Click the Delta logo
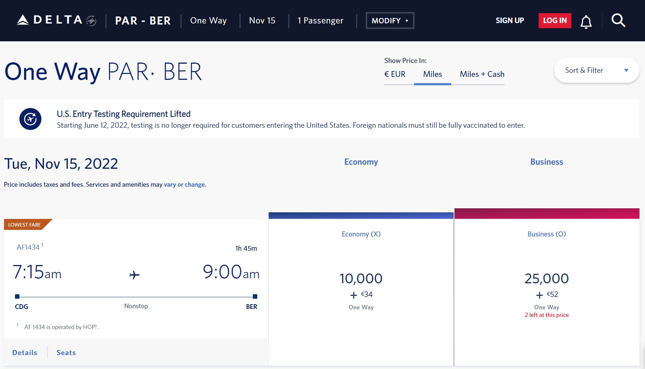Viewport: 645px width, 369px height. [56, 20]
